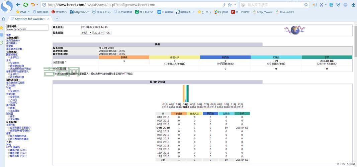Viewport: 357px width, 167px height.
Task: Open the downloads arrow icon at the top right
Action: 353,5
